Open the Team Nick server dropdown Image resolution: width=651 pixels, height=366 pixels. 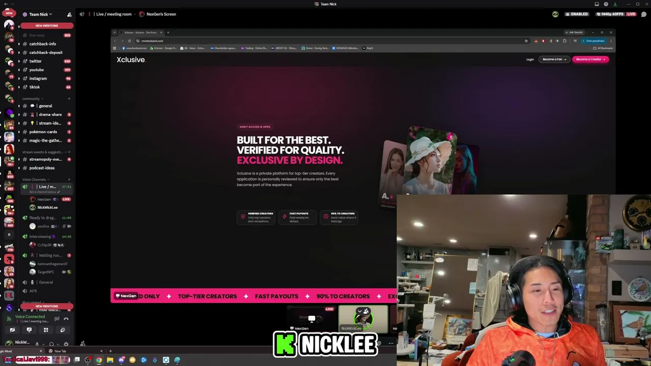tap(40, 14)
